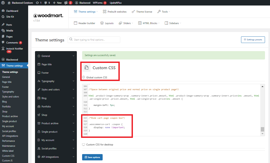This screenshot has height=163, width=270.
Task: Click the woodmart logo
Action: [48, 16]
